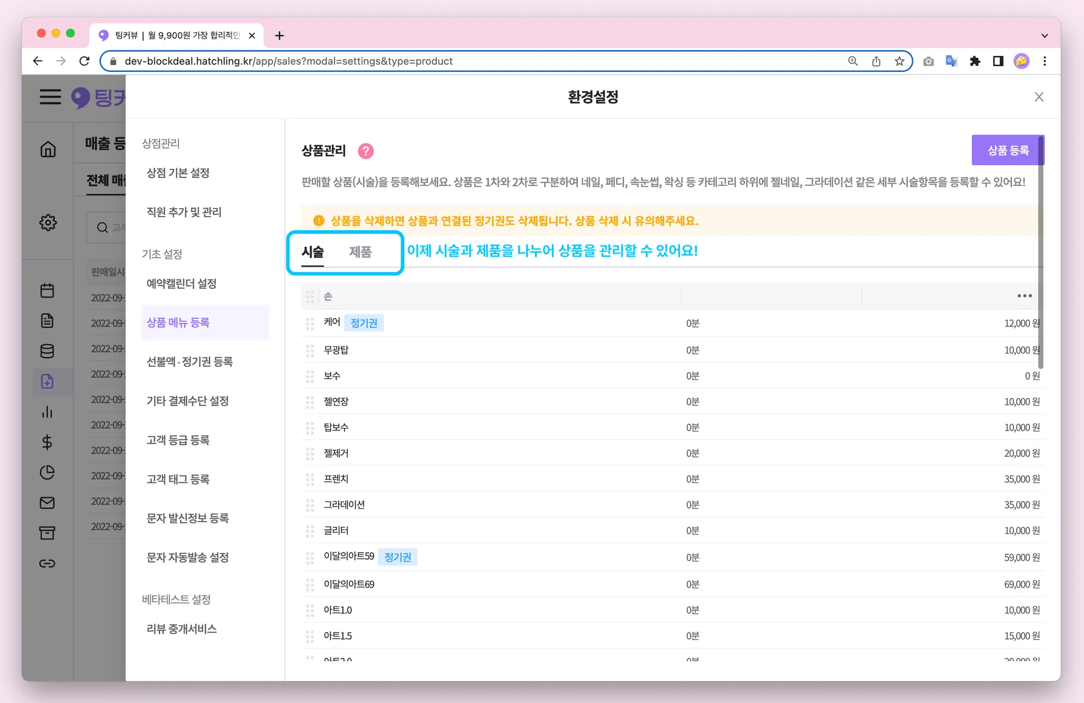Image resolution: width=1084 pixels, height=703 pixels.
Task: Click the envelope message icon in sidebar
Action: click(x=47, y=503)
